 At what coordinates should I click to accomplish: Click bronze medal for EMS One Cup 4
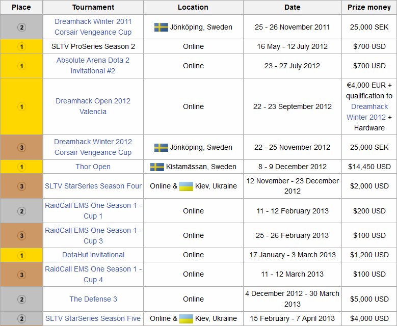pos(21,275)
